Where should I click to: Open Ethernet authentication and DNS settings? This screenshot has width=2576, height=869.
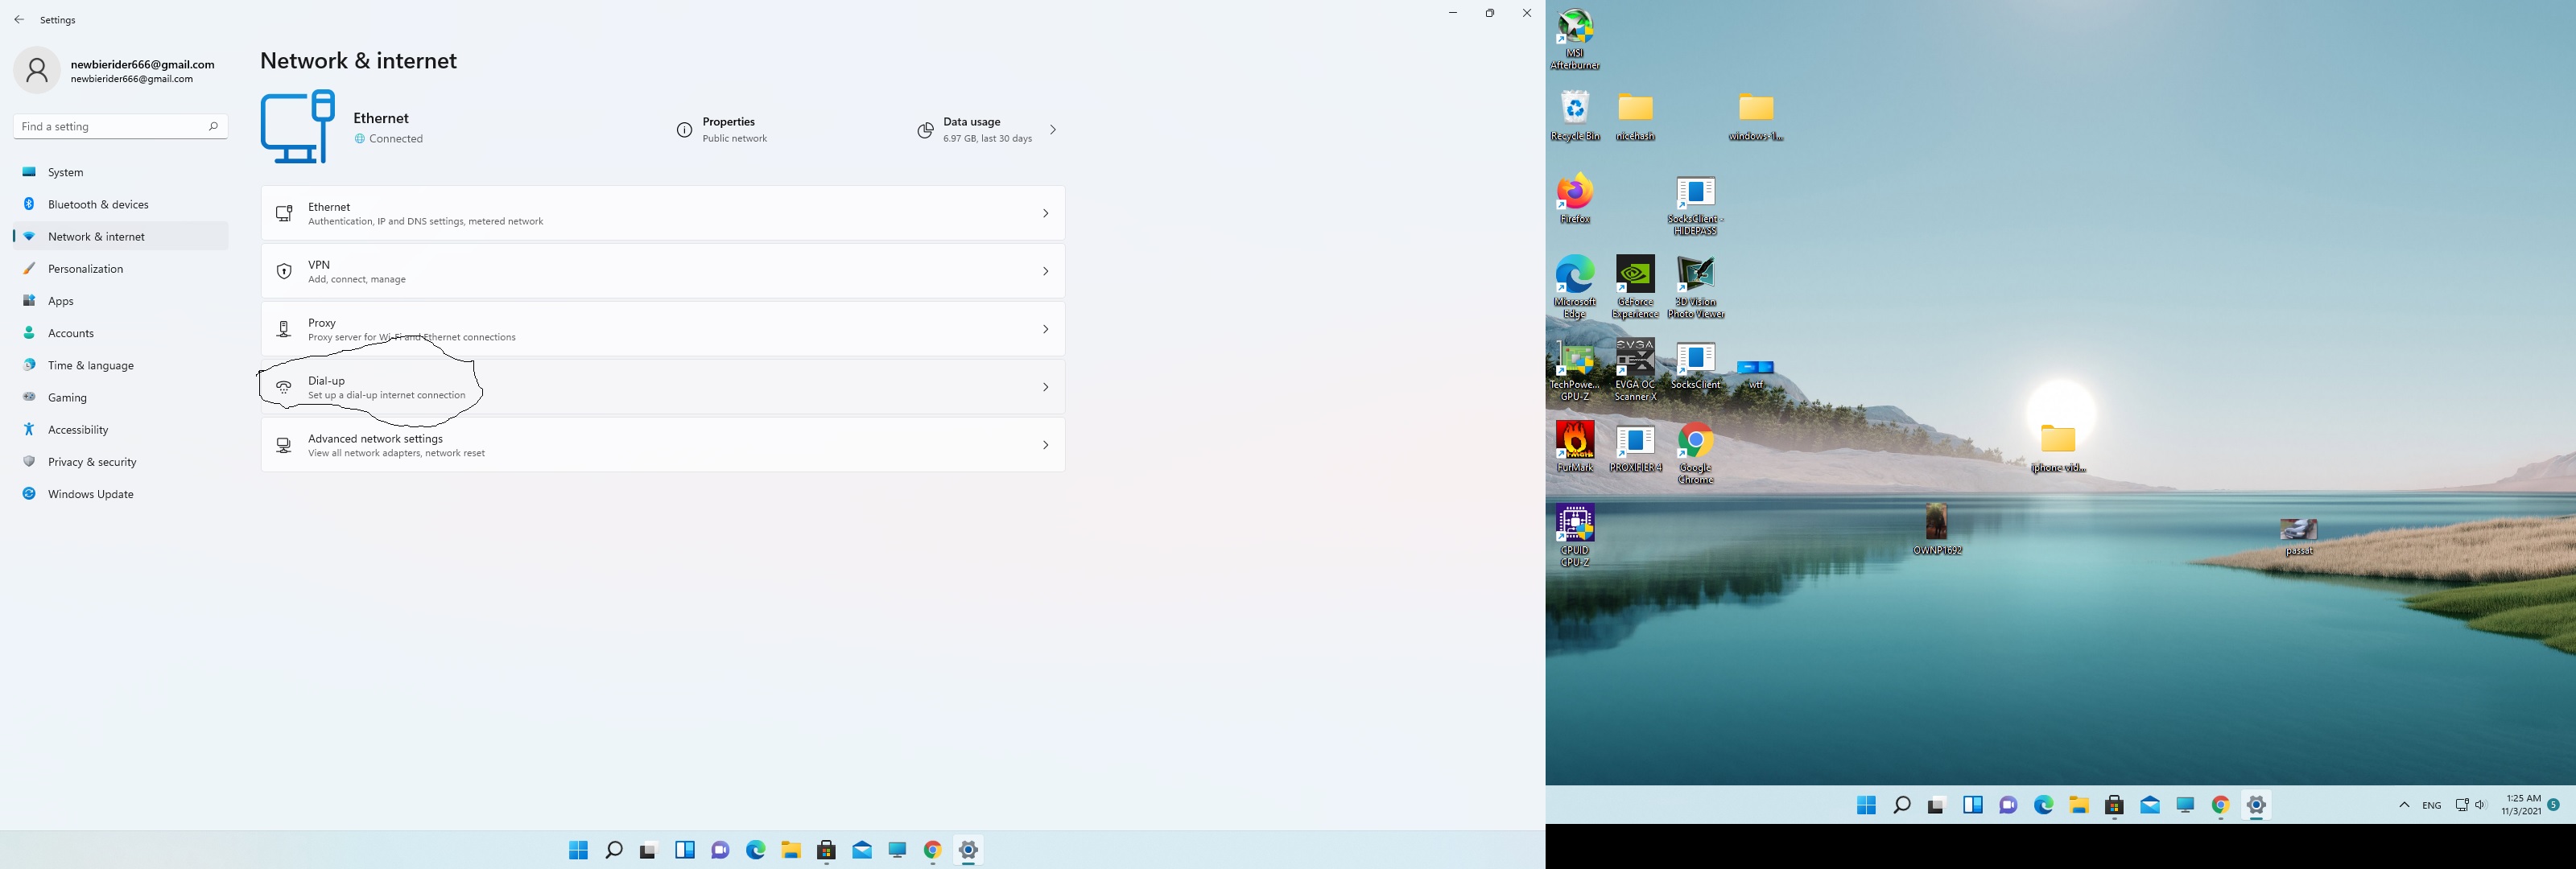tap(662, 213)
